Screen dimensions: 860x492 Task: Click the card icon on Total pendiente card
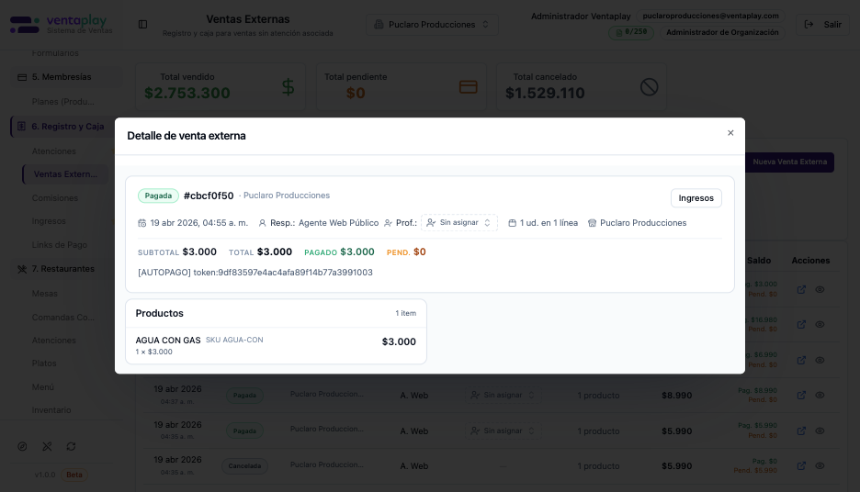468,87
